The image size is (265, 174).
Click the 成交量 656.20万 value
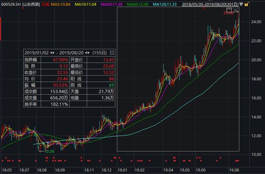[x=59, y=98]
